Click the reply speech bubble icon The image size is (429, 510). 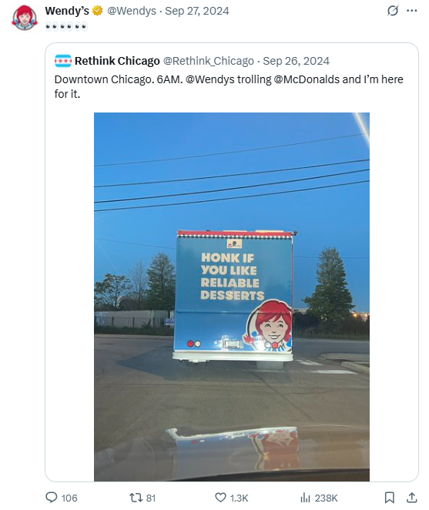pyautogui.click(x=52, y=498)
